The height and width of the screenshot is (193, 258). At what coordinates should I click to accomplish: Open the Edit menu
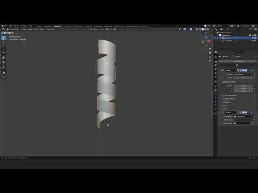[x=11, y=26]
